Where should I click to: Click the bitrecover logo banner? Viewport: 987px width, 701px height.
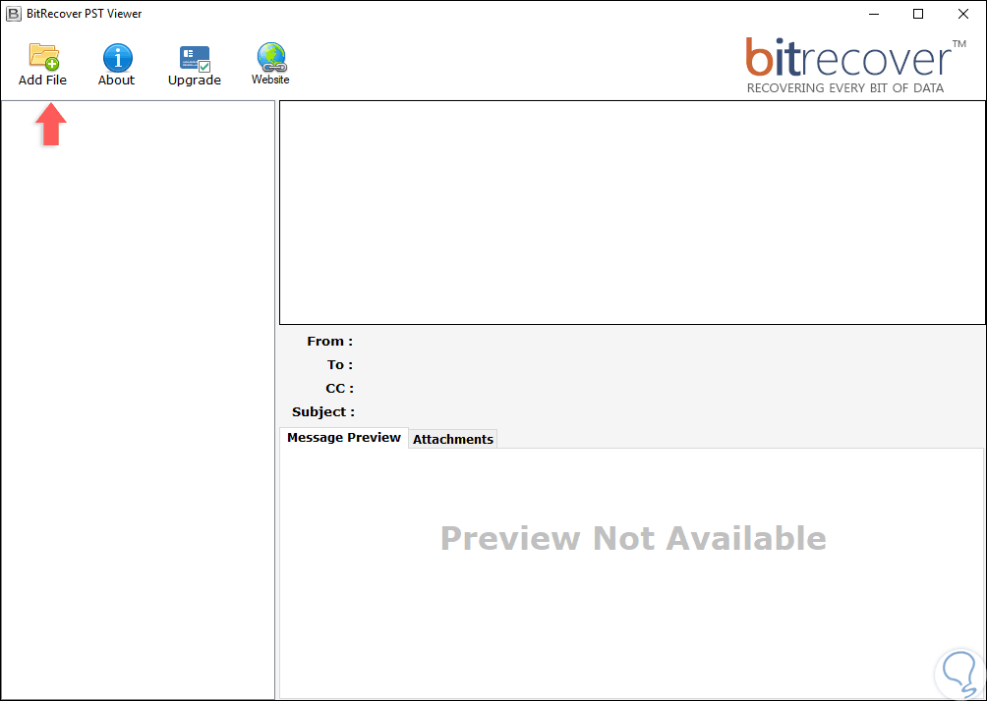tap(855, 66)
